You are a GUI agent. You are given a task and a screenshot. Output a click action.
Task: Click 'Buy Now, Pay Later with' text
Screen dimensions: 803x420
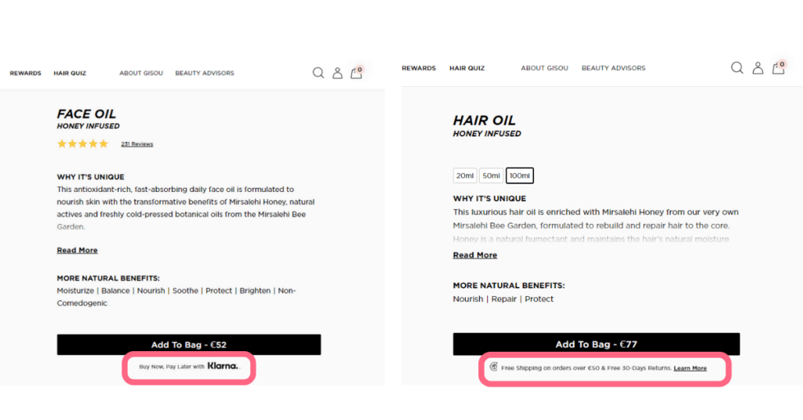[x=172, y=366]
